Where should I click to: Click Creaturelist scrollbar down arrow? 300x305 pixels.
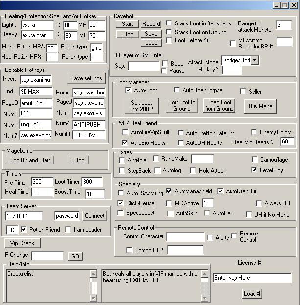coord(93,298)
